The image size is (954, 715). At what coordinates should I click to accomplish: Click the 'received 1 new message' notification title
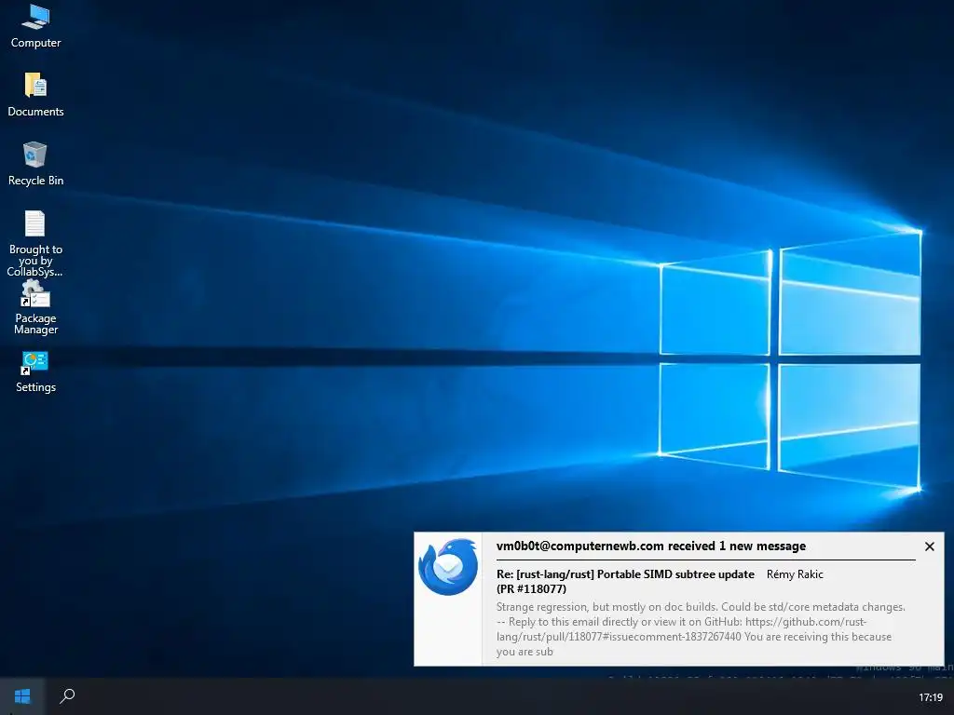(651, 546)
